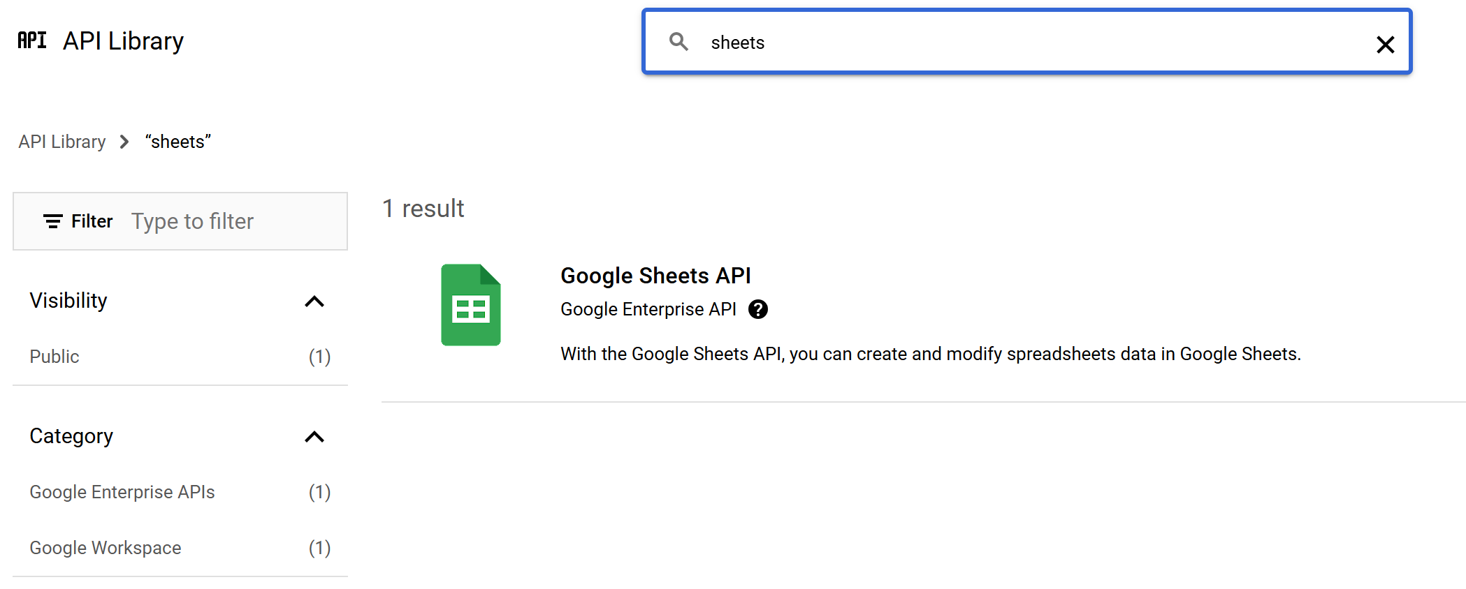Click the API Library logo icon

pos(32,40)
